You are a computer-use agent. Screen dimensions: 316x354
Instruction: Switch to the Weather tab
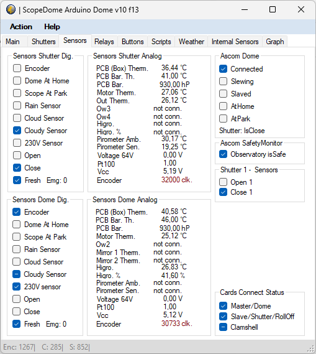[x=191, y=42]
